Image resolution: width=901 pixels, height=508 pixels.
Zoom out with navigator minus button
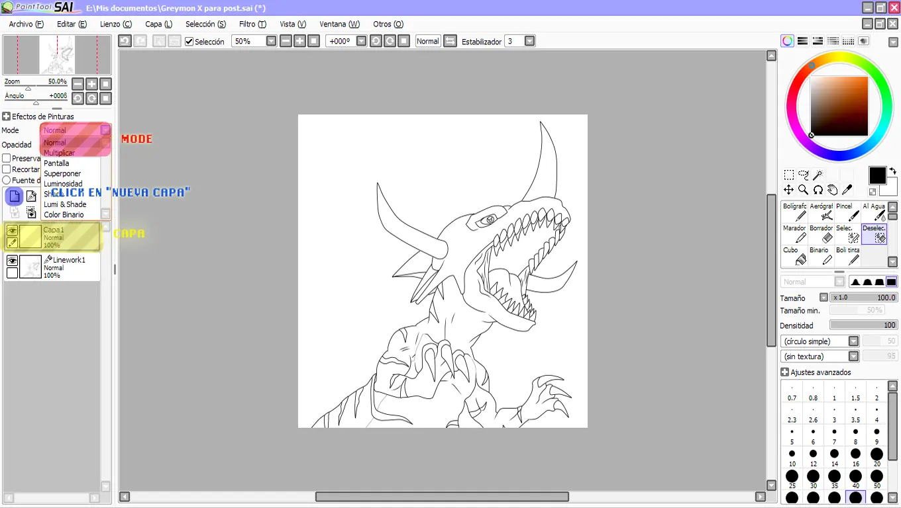(x=78, y=84)
